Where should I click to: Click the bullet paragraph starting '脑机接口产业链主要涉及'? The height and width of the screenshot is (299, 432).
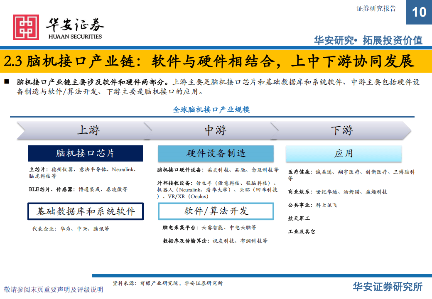(218, 86)
